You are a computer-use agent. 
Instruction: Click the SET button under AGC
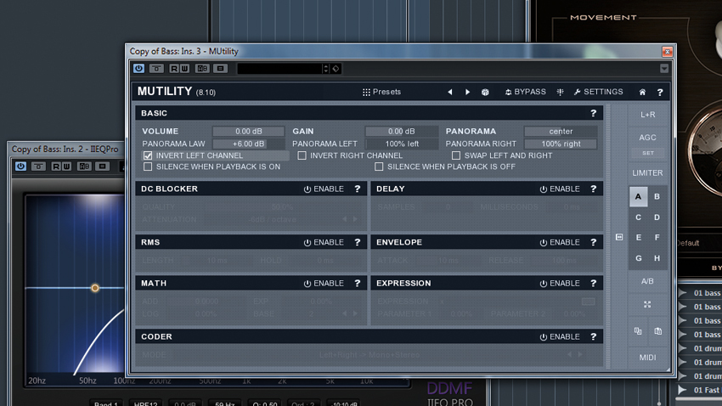coord(648,153)
